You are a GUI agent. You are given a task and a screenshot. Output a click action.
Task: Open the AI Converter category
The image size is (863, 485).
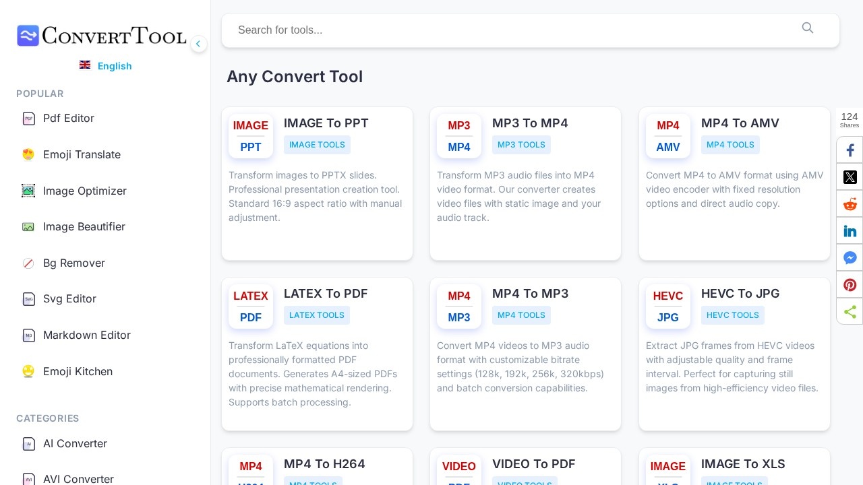pos(75,444)
